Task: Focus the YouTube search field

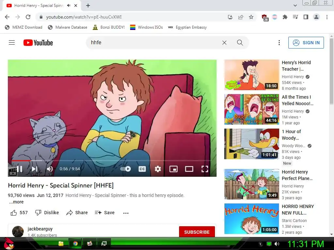Action: (154, 43)
